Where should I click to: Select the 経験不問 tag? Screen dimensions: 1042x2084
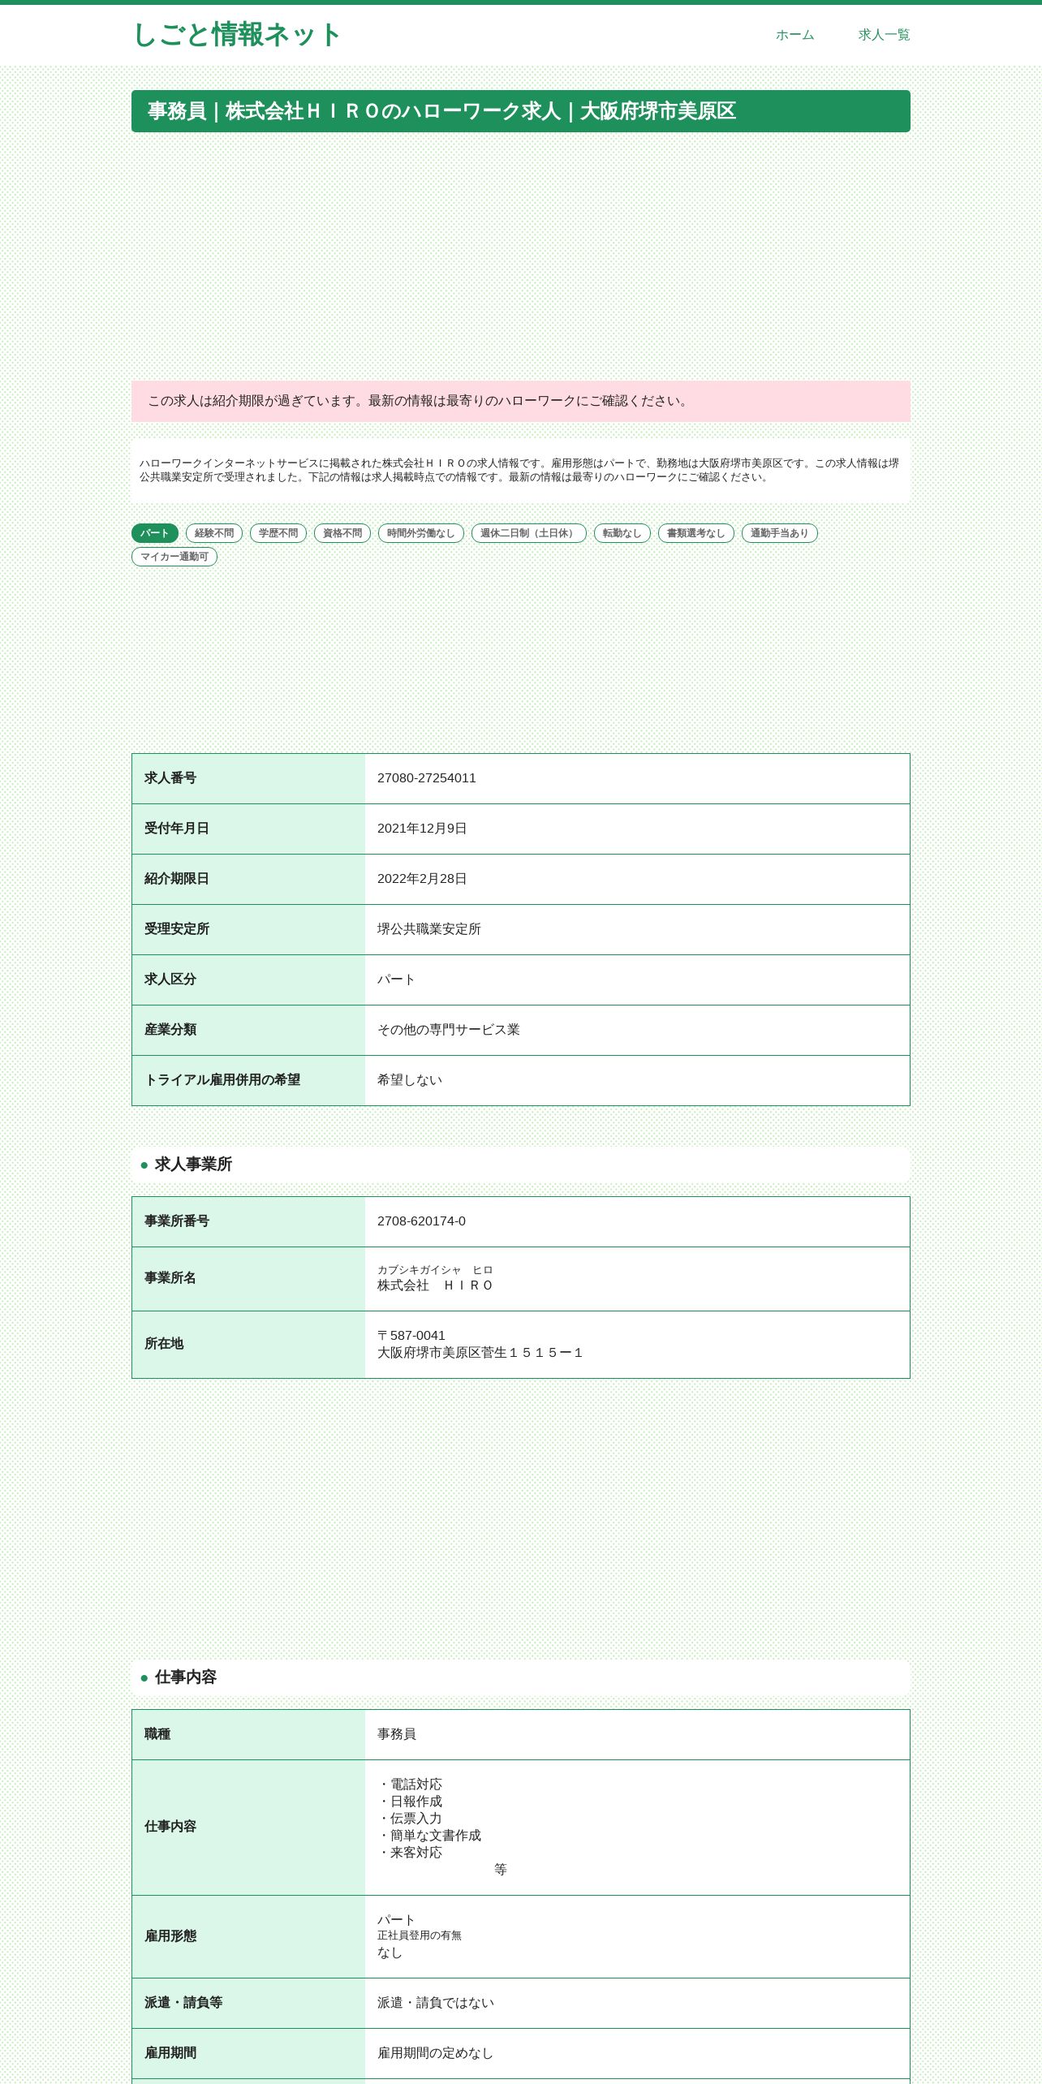click(214, 533)
